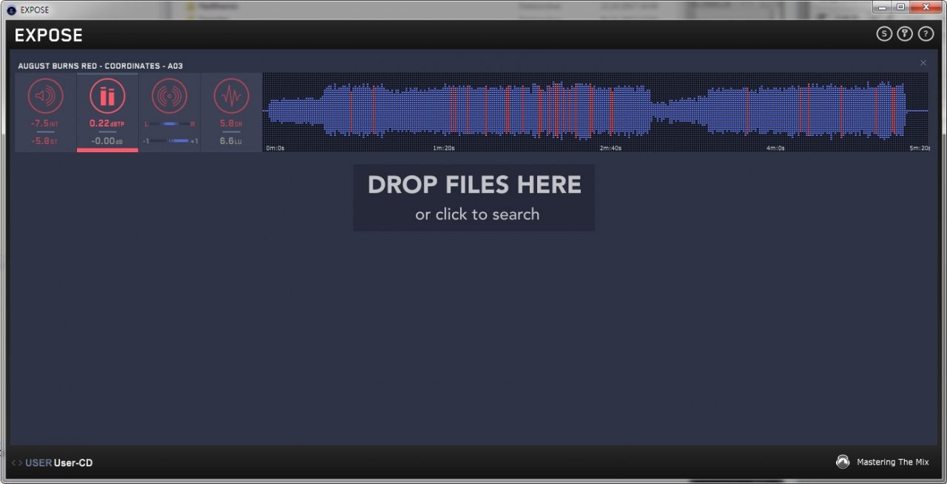947x484 pixels.
Task: Switch to the previous preset with left arrow
Action: click(13, 463)
